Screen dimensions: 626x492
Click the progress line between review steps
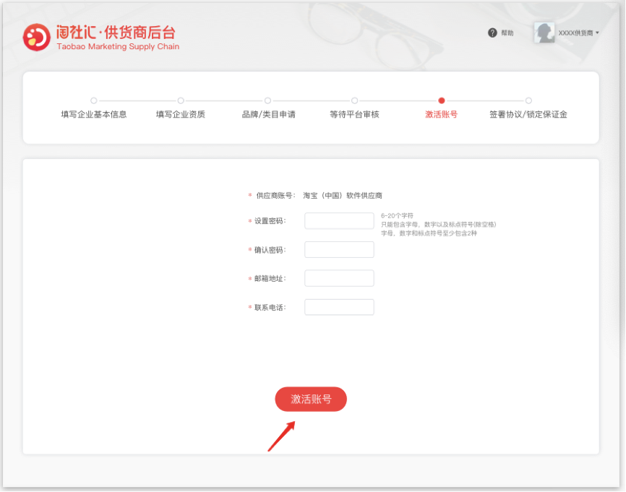(x=398, y=101)
